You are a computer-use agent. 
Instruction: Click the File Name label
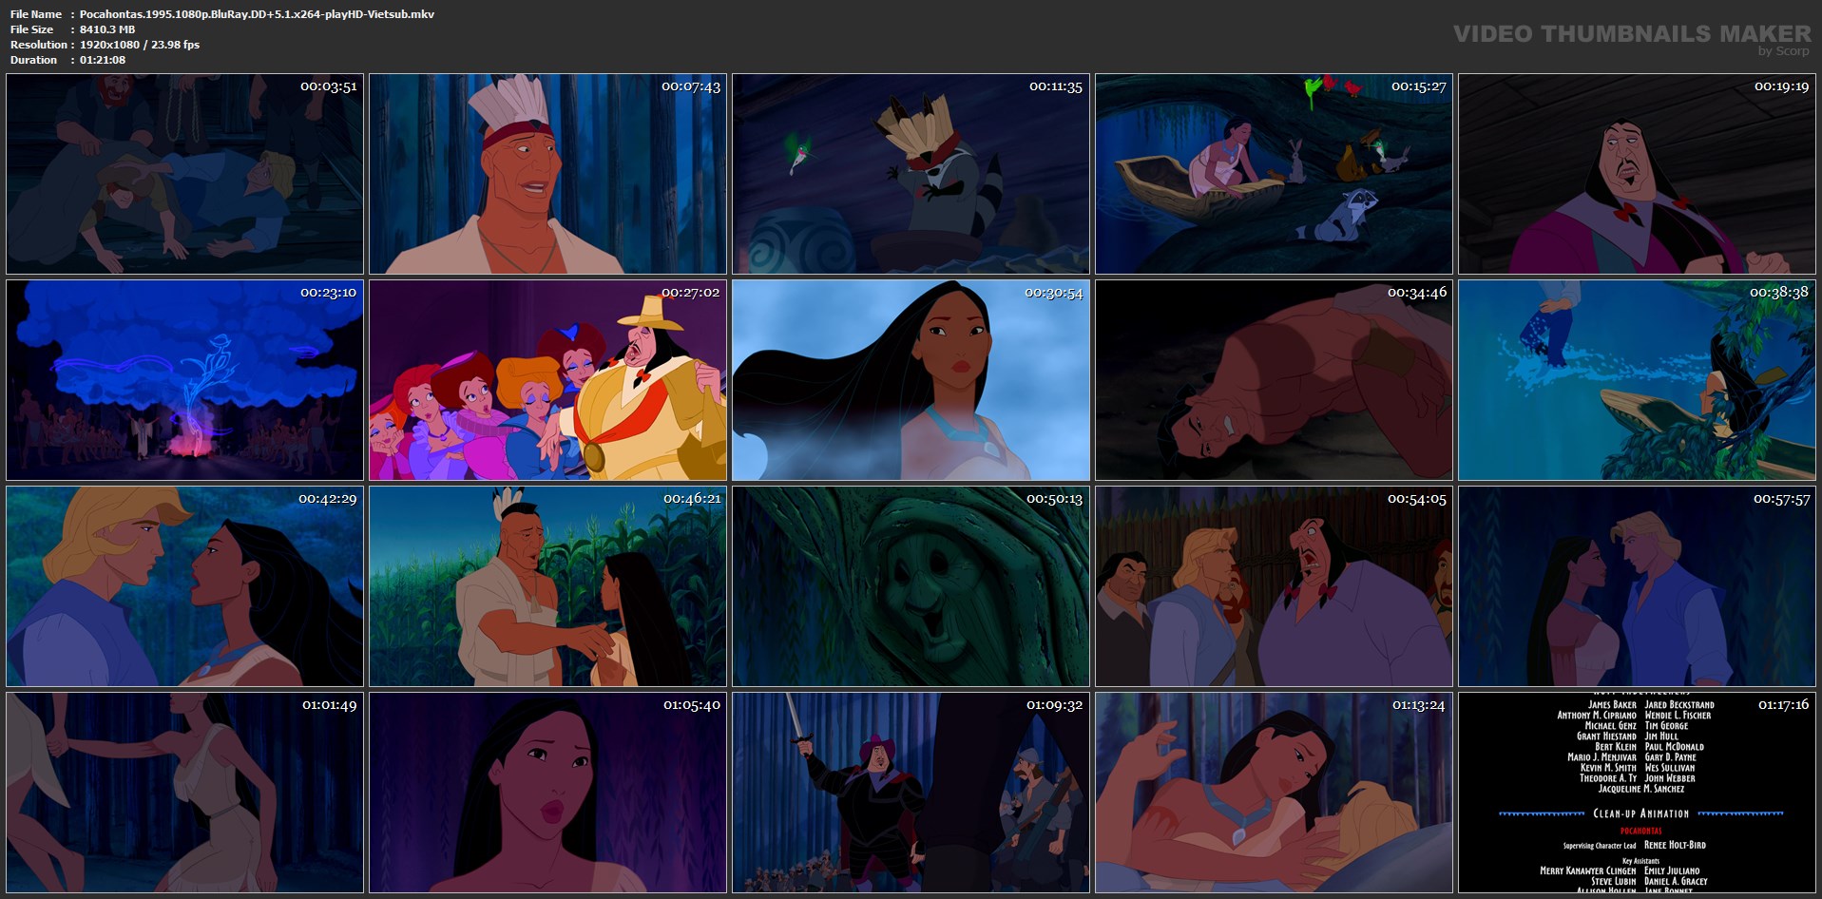[x=36, y=14]
